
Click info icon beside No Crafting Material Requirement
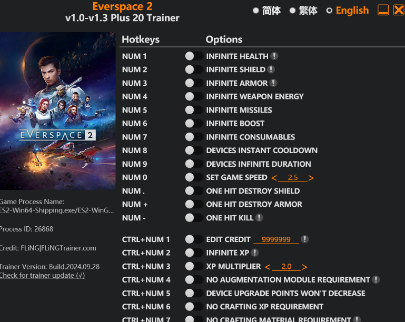point(357,319)
